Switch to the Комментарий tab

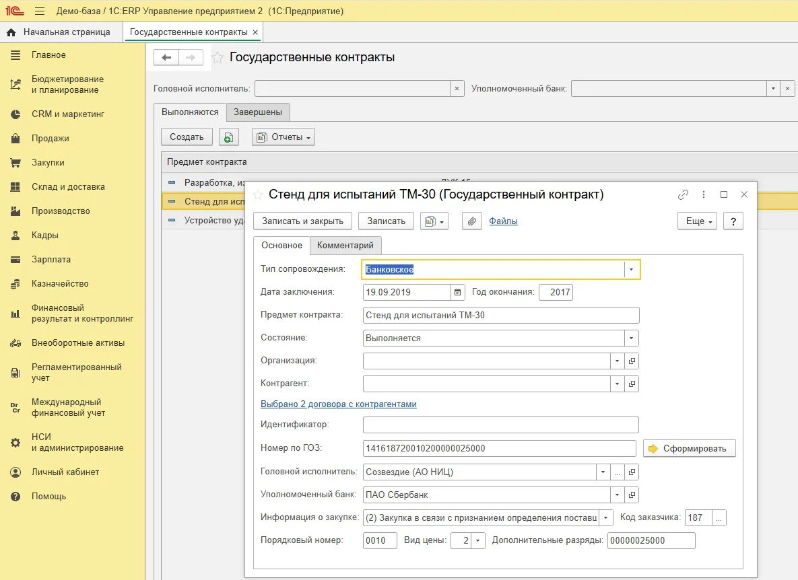pyautogui.click(x=345, y=246)
